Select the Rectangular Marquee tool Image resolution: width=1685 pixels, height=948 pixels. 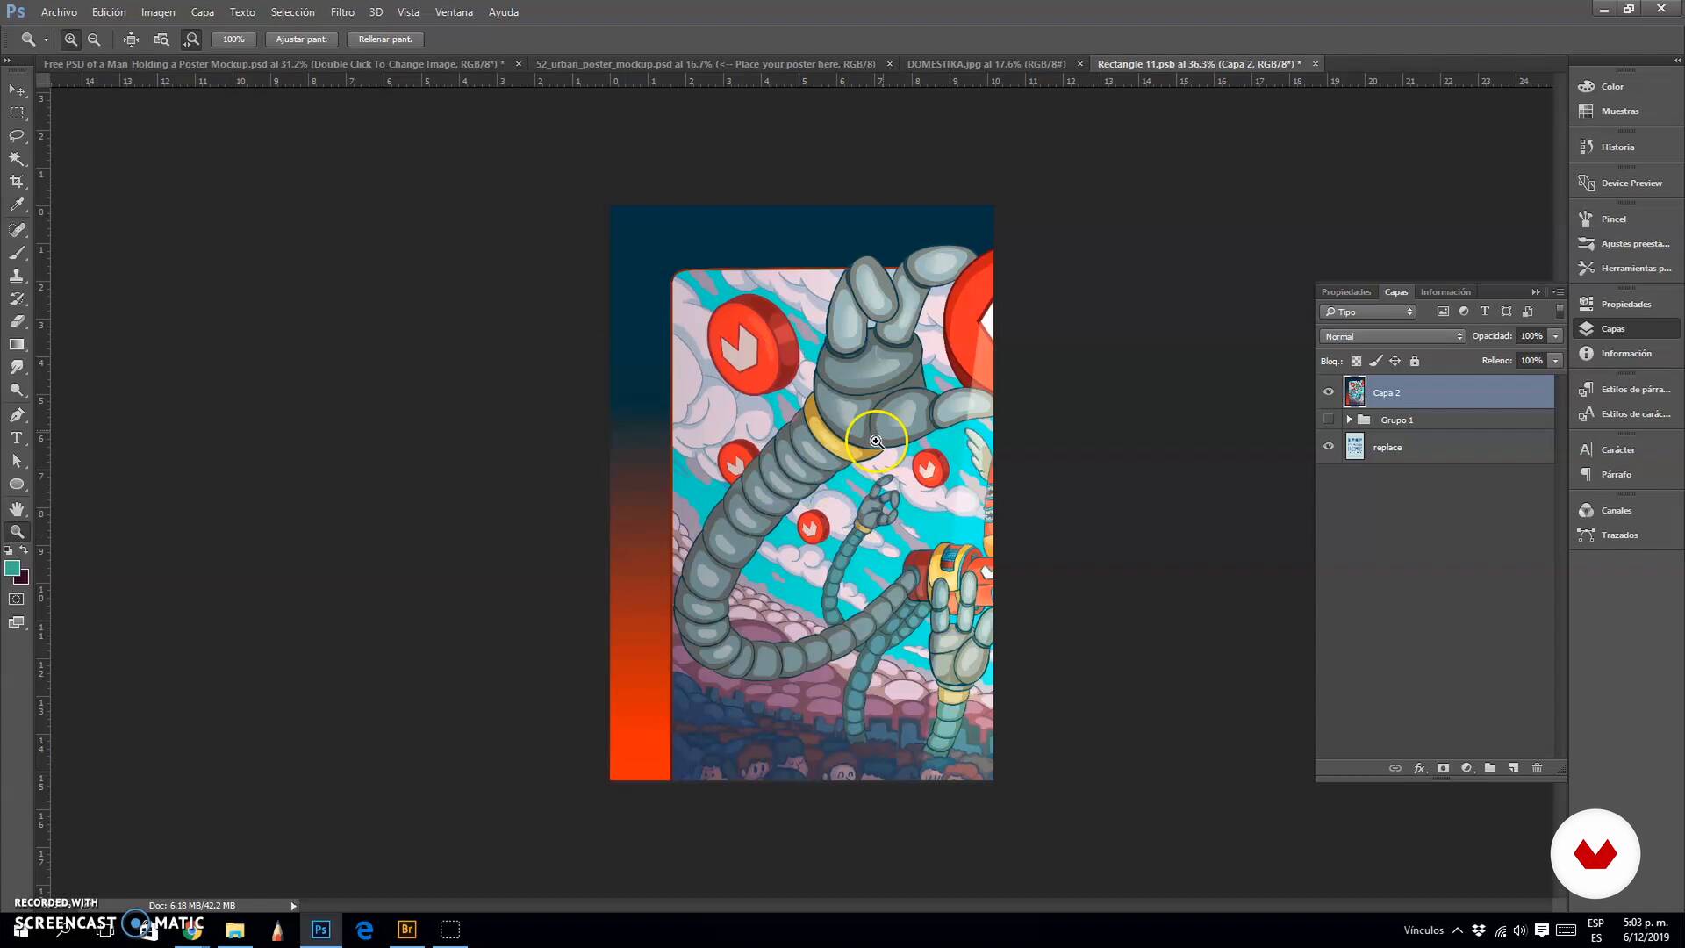click(17, 113)
